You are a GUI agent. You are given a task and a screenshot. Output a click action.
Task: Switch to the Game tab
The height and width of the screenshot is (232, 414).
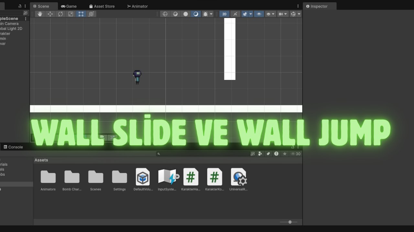[x=69, y=6]
